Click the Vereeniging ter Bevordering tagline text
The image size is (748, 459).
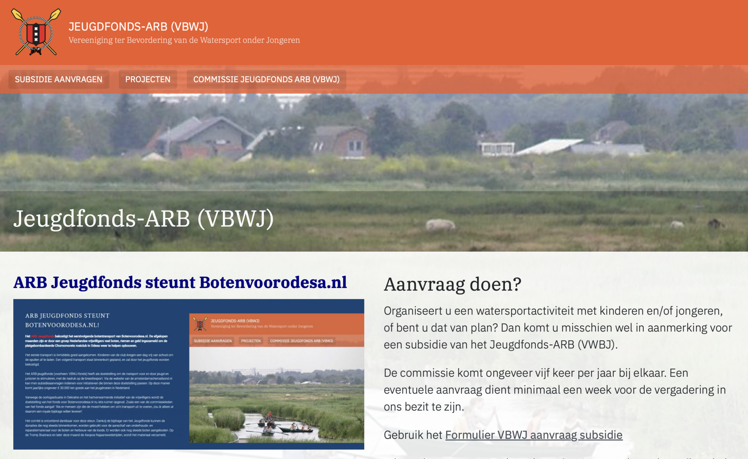coord(184,40)
